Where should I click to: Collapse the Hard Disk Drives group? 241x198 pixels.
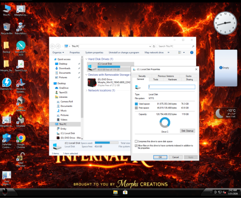86,59
